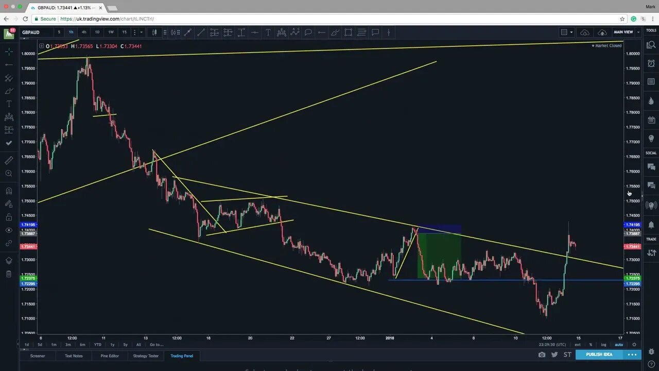
Task: Switch to the Trading Panel tab
Action: (x=182, y=356)
